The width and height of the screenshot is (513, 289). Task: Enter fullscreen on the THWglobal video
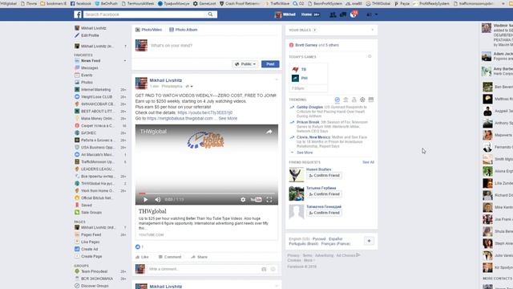(269, 200)
